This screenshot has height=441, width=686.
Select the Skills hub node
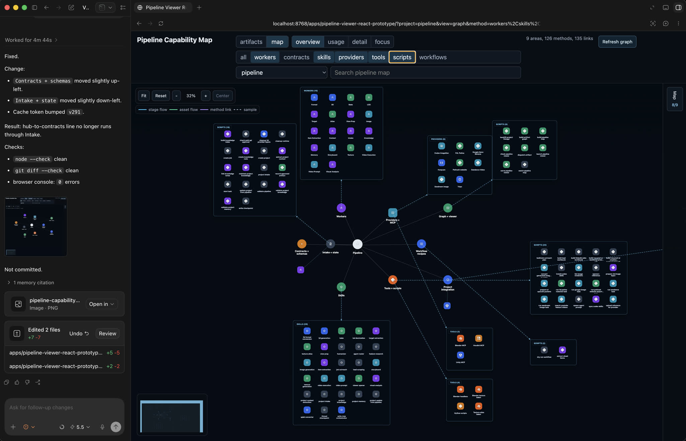341,287
